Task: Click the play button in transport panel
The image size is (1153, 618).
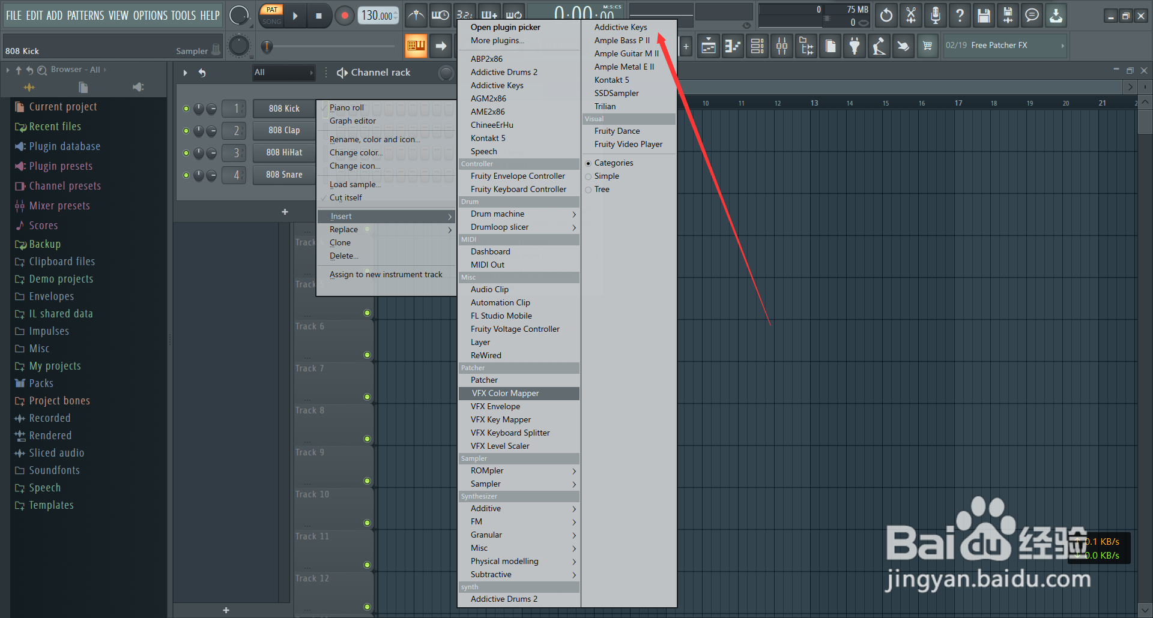Action: [x=295, y=16]
